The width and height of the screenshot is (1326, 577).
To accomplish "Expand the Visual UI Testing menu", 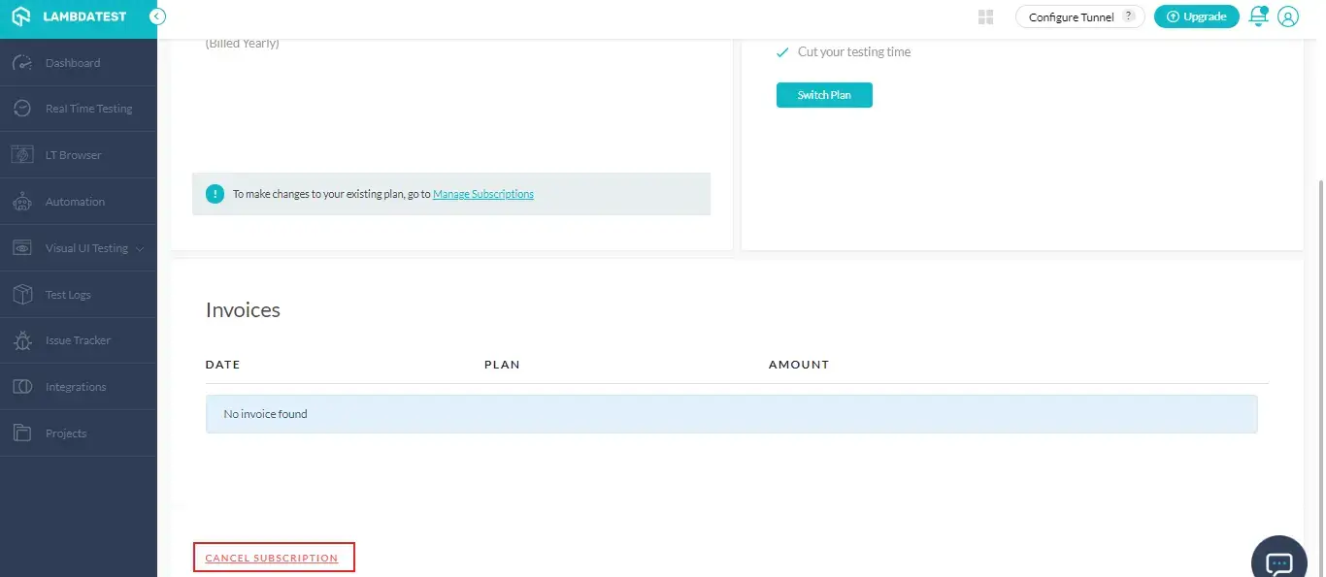I will click(x=87, y=247).
